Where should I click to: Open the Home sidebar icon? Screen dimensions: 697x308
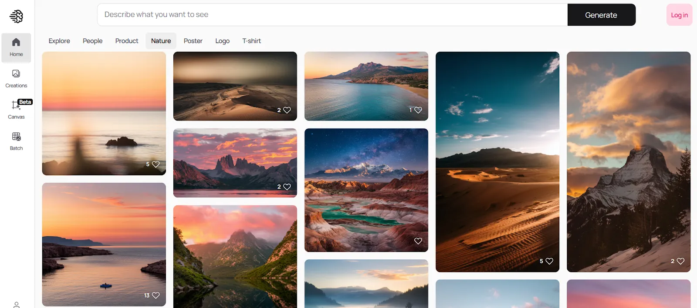pyautogui.click(x=16, y=47)
